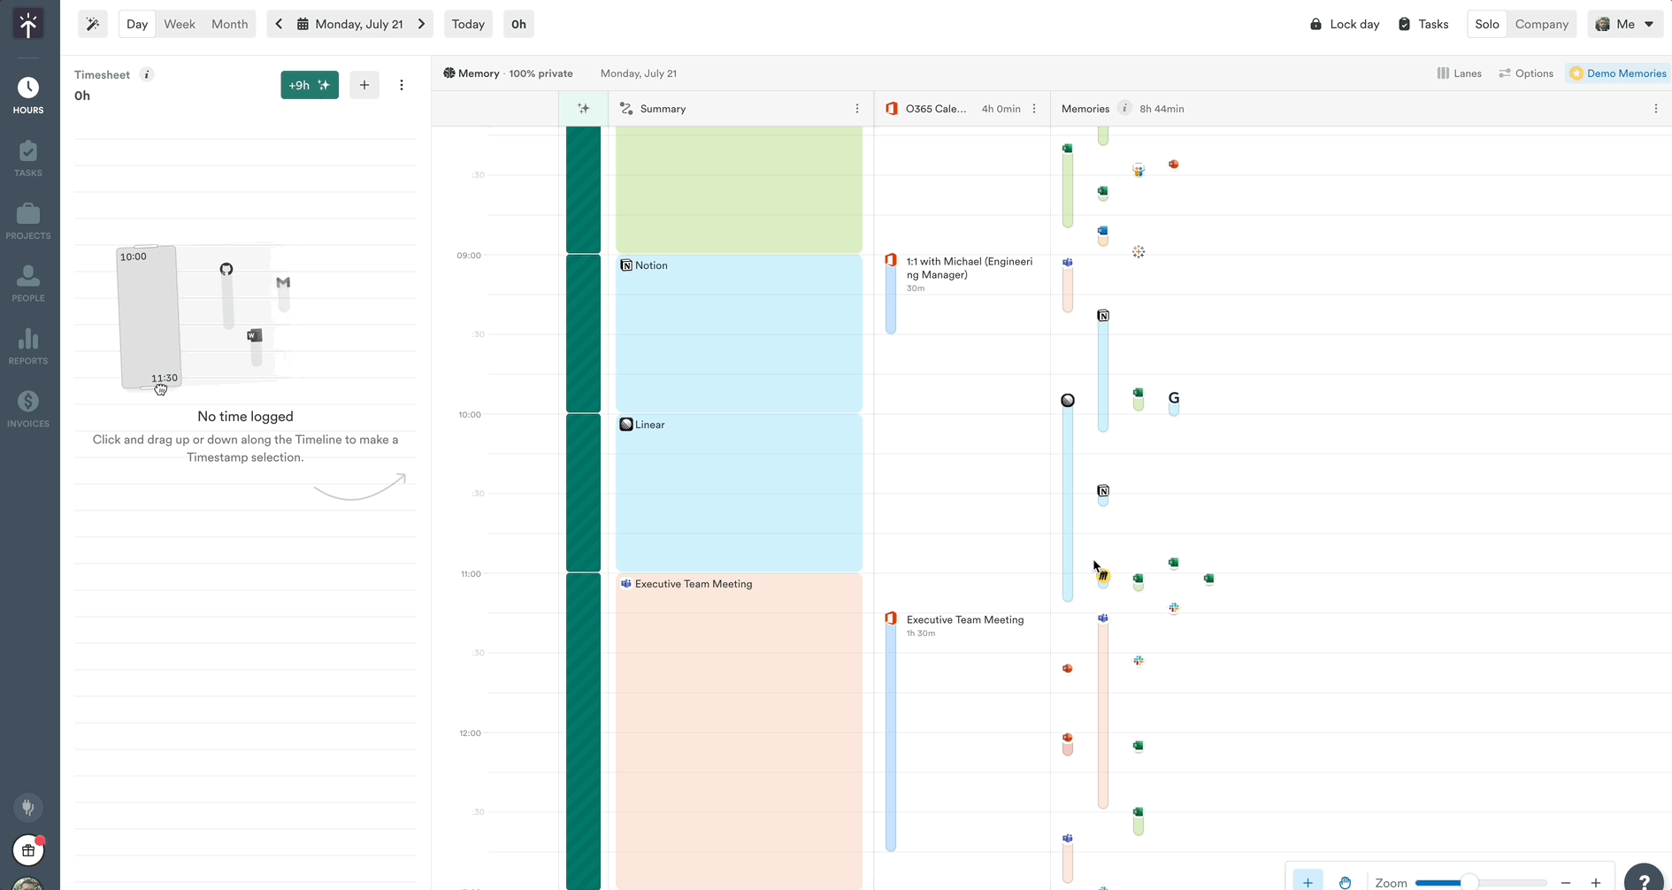Switch from Solo to Company view
Screen dimensions: 1672x890
[1541, 24]
